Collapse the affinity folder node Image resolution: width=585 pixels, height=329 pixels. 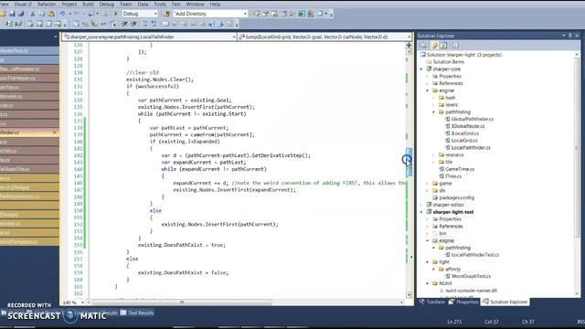point(434,269)
